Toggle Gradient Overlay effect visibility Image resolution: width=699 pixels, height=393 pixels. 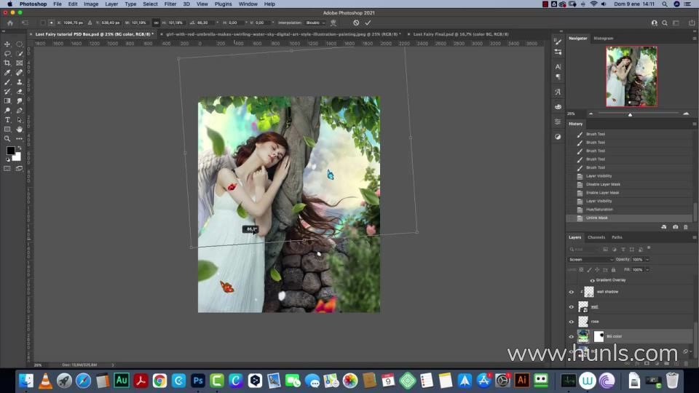pos(592,280)
